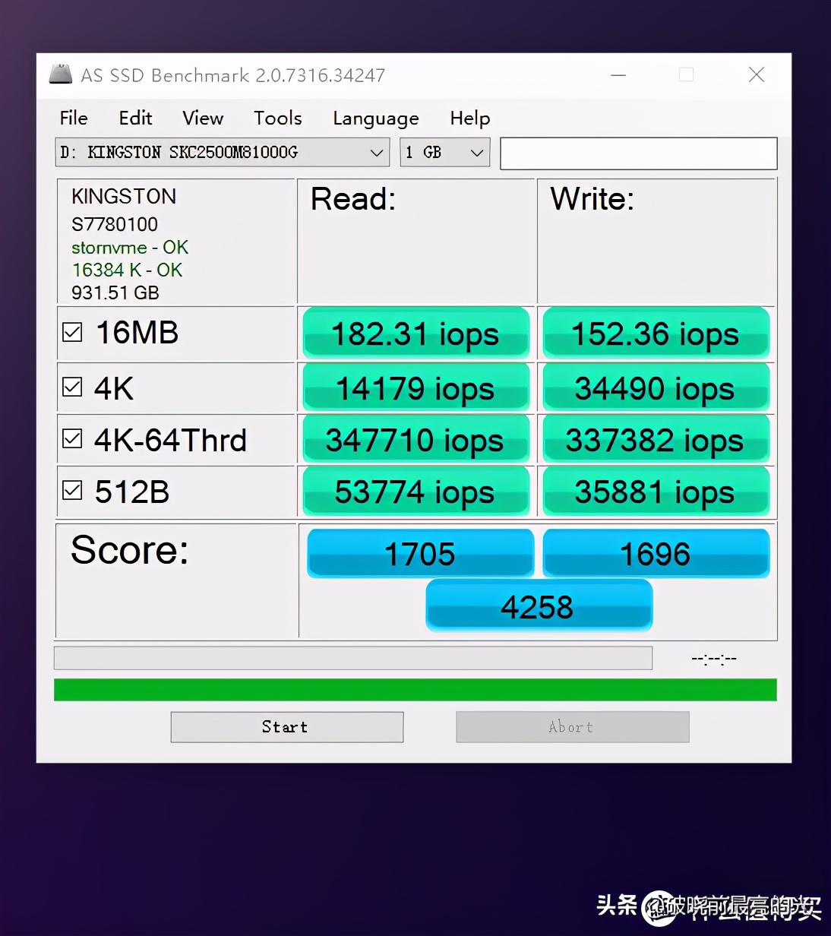
Task: Click the total score 4258 tile
Action: pyautogui.click(x=538, y=606)
